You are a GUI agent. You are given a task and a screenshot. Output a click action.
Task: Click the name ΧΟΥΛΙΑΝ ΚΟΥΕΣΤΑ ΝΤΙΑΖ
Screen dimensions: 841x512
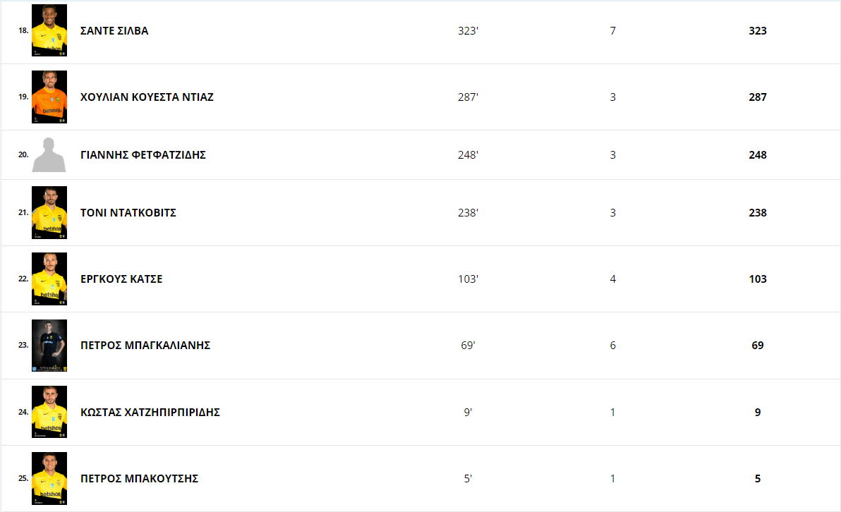[x=147, y=97]
